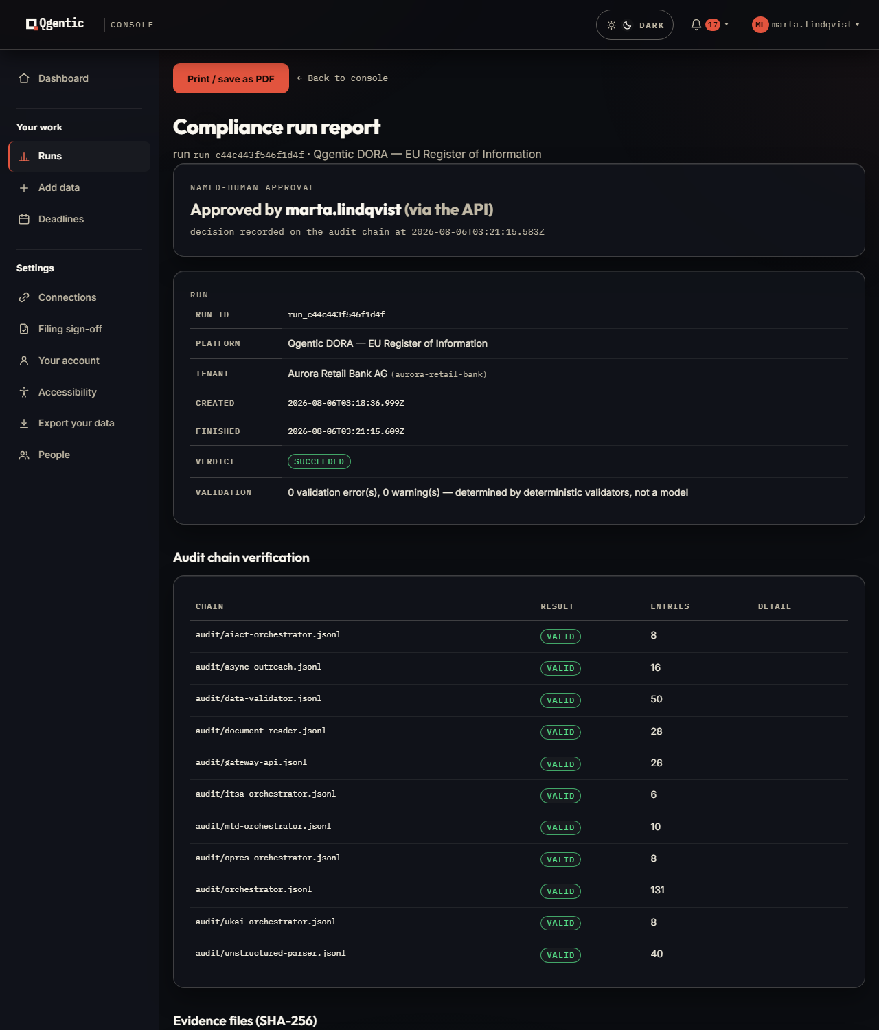The height and width of the screenshot is (1030, 879).
Task: Click the RESULT column header
Action: point(557,606)
